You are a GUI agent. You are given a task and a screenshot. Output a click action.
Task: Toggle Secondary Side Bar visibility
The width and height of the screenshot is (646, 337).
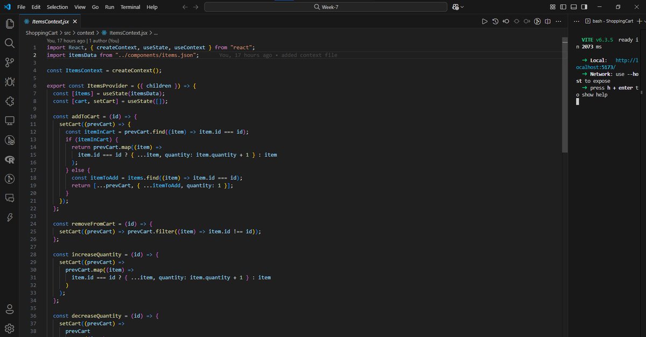click(585, 7)
